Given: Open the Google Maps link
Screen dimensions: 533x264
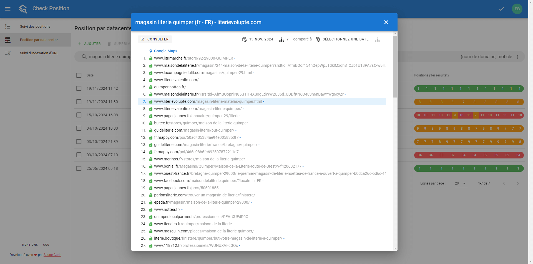Looking at the screenshot, I should pos(165,51).
